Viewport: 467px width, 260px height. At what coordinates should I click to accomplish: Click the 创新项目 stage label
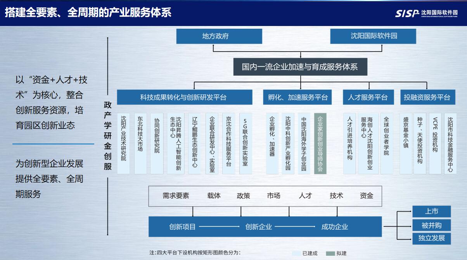pos(183,227)
